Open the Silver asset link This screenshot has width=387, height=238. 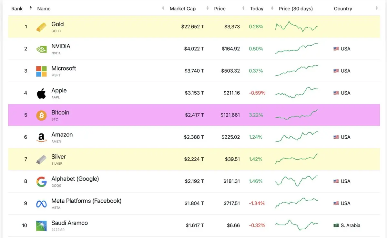pyautogui.click(x=58, y=157)
